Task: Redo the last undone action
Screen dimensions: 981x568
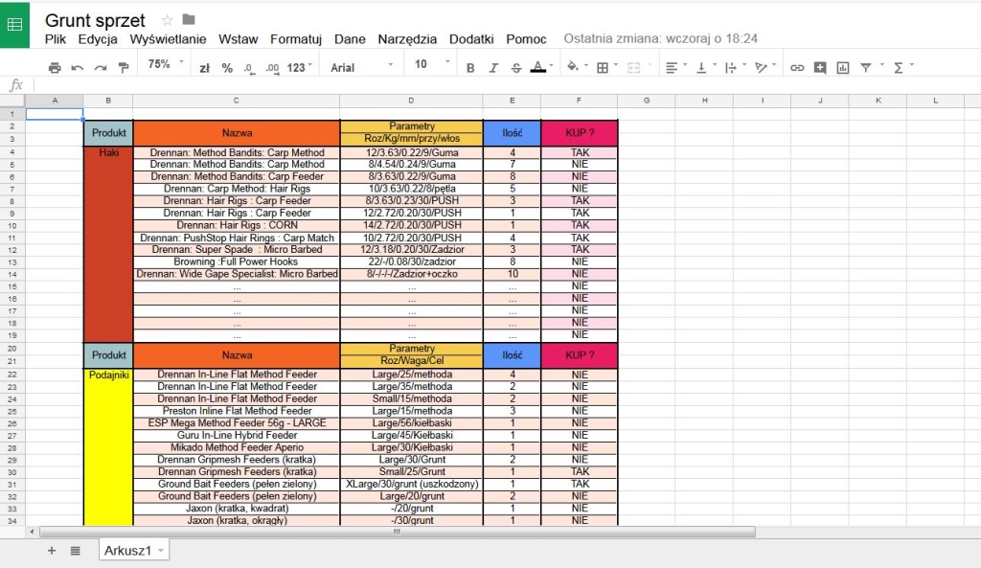Action: 100,68
